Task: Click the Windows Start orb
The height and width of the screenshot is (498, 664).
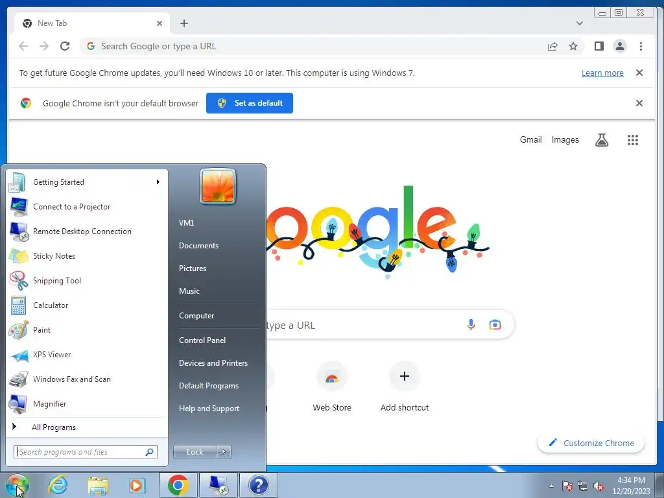Action: (18, 485)
